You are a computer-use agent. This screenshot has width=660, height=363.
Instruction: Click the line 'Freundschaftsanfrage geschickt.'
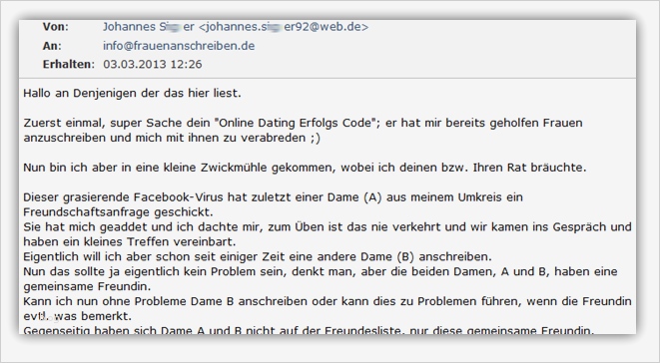(x=118, y=212)
